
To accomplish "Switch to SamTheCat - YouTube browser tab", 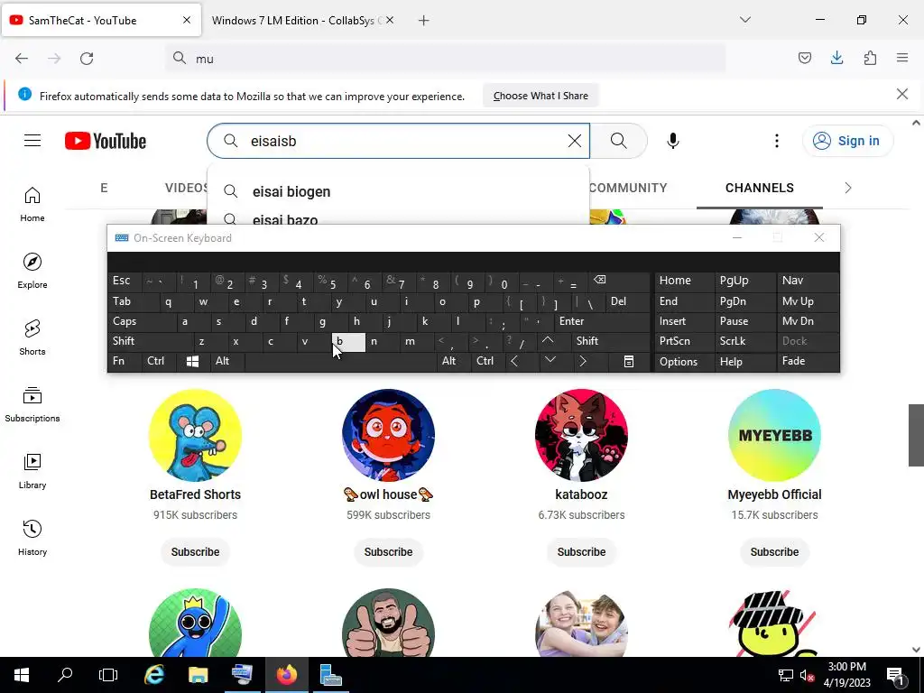I will pos(101,21).
